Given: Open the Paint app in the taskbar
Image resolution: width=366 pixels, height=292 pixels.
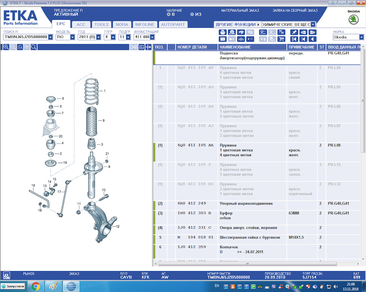Looking at the screenshot, I should [53, 286].
